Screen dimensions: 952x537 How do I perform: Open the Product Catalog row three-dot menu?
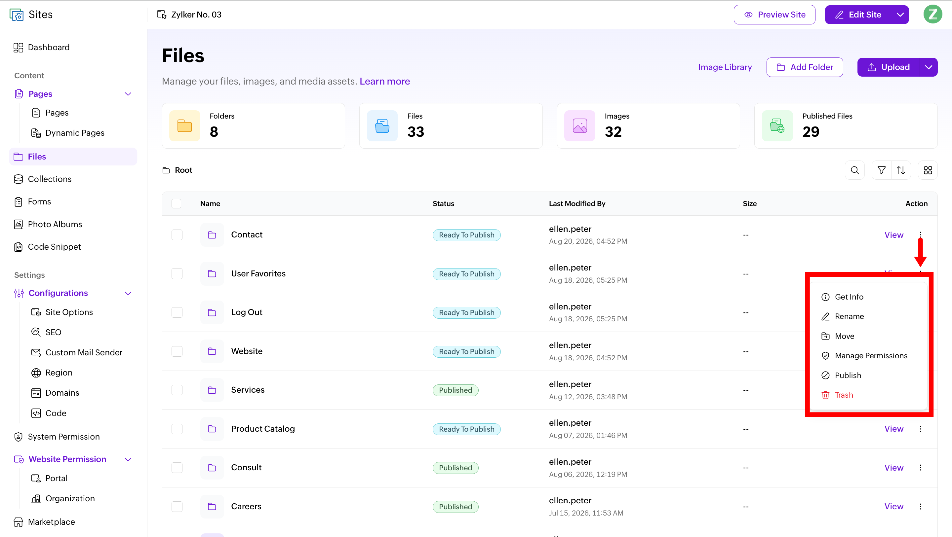[x=920, y=429]
